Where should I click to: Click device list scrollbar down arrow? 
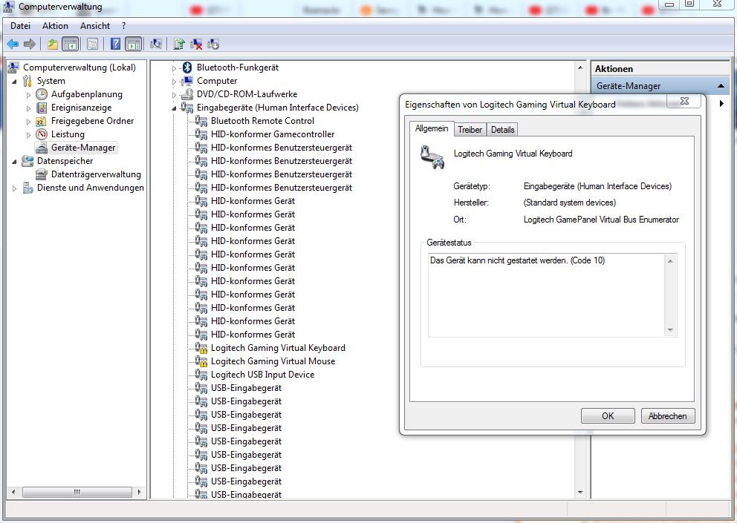coord(580,492)
